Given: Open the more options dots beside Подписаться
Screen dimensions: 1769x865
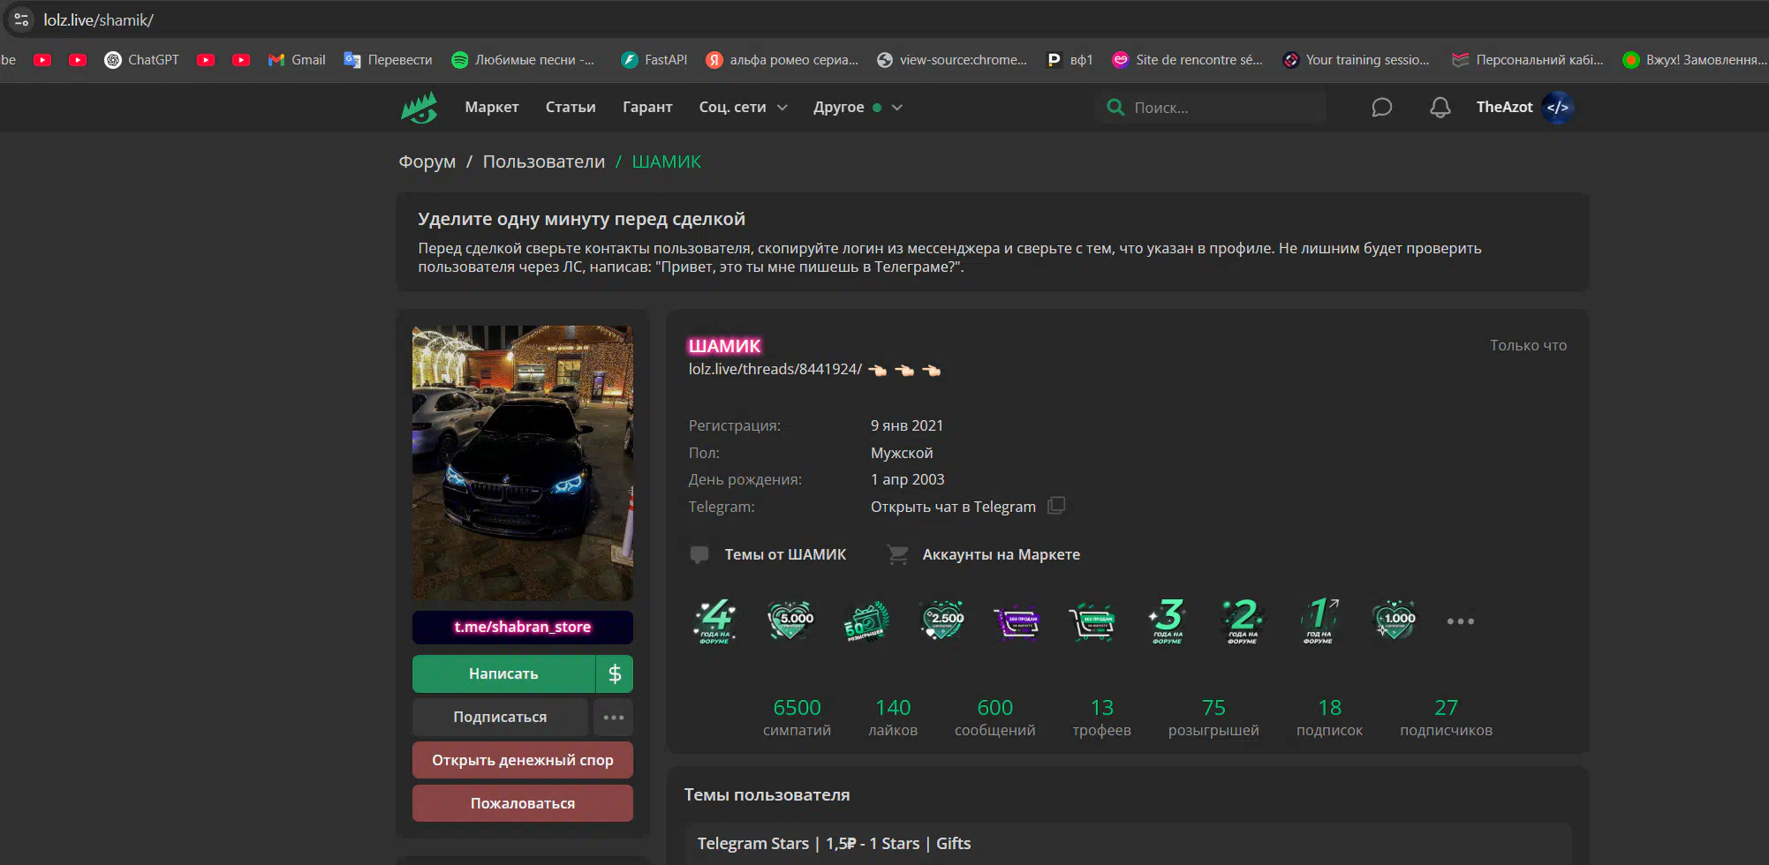Looking at the screenshot, I should (613, 717).
